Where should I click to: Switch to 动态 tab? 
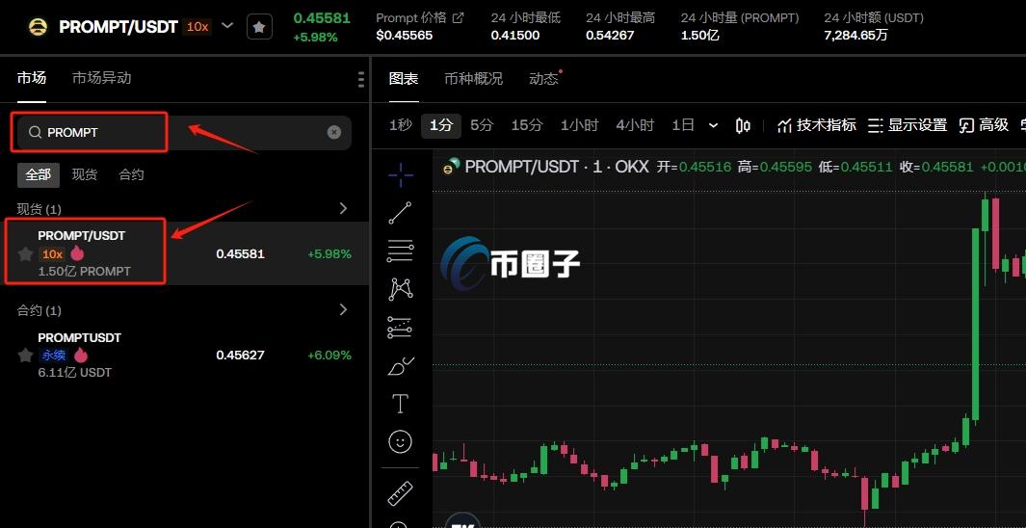pos(543,78)
